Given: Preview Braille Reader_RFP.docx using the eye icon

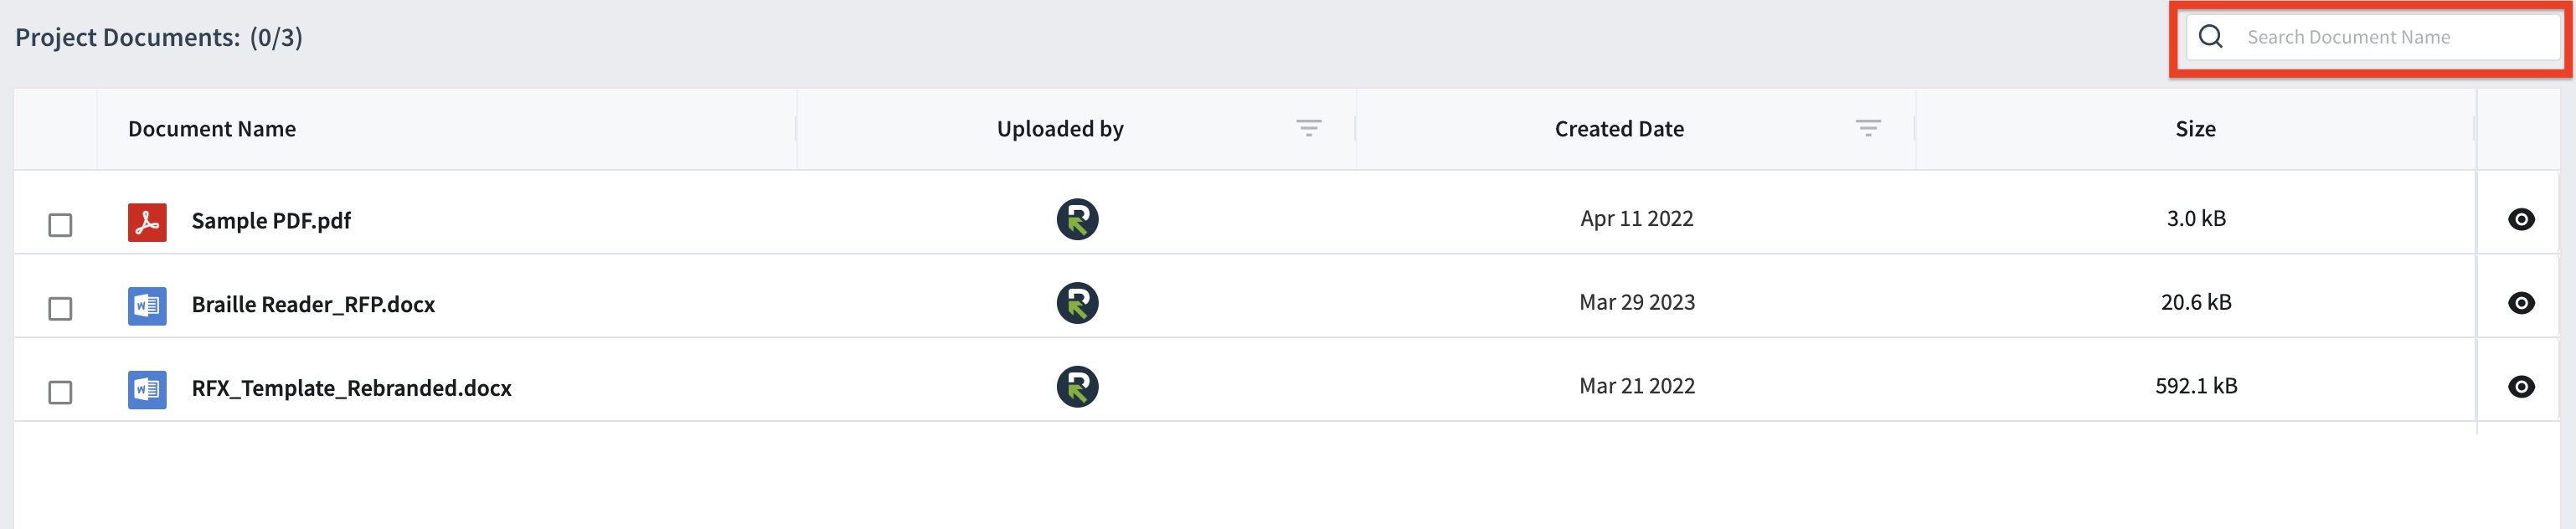Looking at the screenshot, I should click(2521, 303).
